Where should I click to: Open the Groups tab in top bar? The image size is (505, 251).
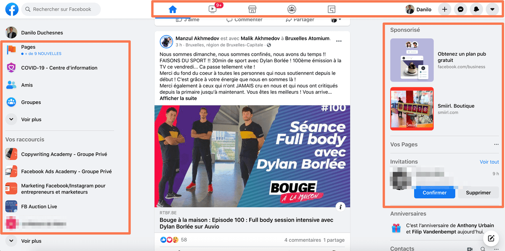292,9
